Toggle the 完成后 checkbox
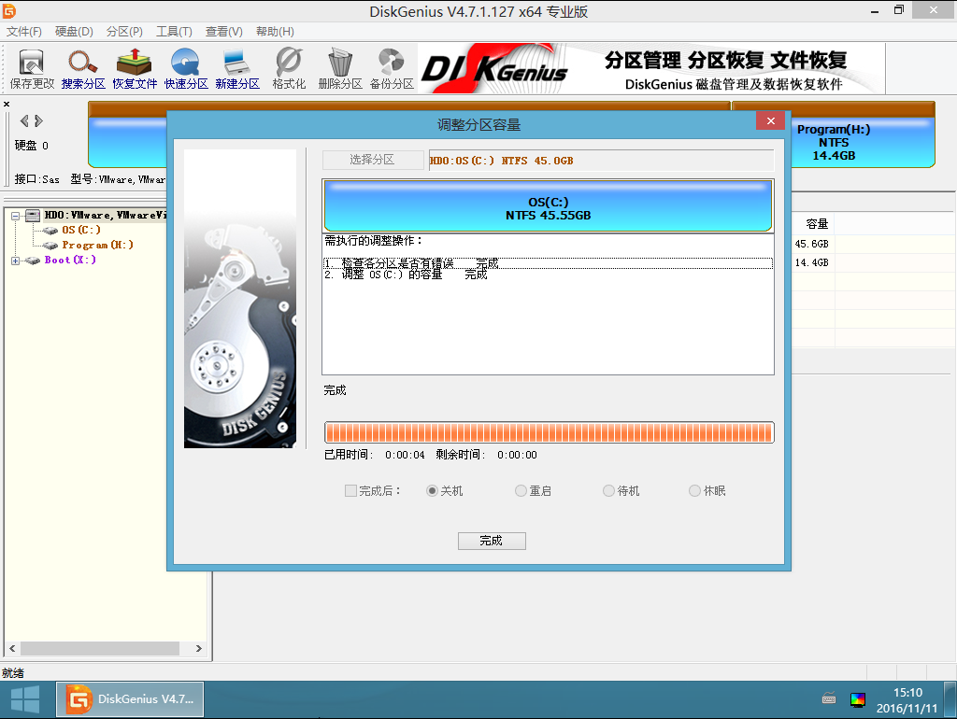 350,491
